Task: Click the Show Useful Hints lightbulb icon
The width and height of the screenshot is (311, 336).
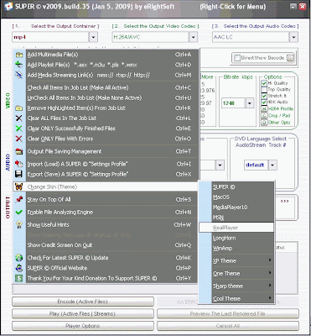Action: (19, 224)
